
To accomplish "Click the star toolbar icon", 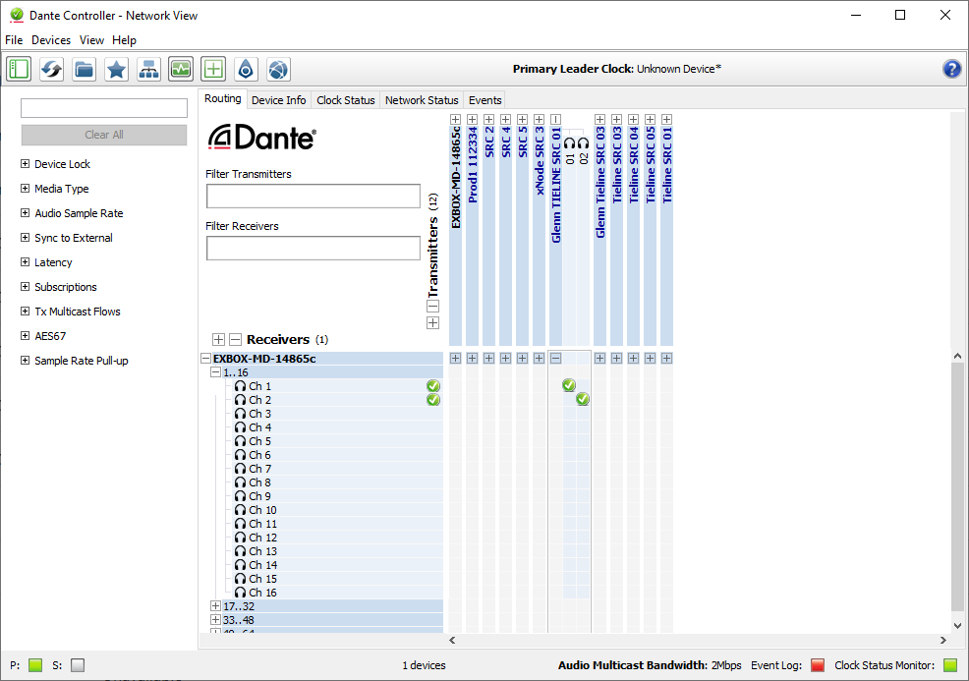I will pyautogui.click(x=116, y=69).
